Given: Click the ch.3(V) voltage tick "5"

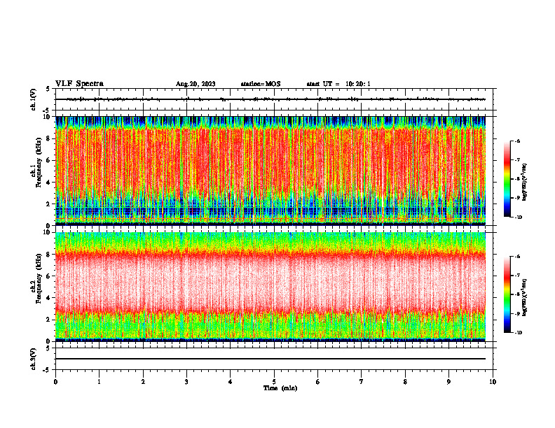Looking at the screenshot, I should [48, 348].
